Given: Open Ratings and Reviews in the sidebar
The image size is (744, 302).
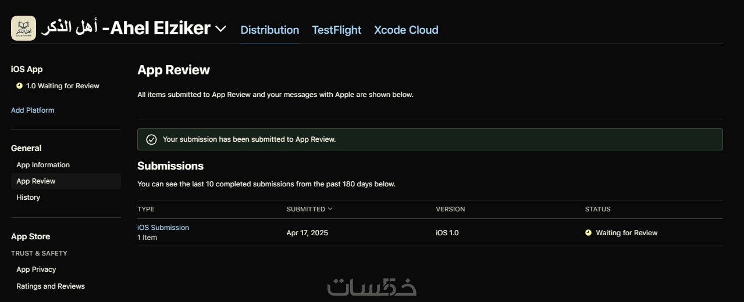Looking at the screenshot, I should 51,286.
